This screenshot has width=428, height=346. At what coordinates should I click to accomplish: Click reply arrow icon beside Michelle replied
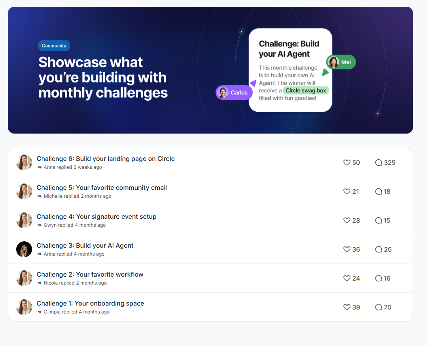point(40,196)
